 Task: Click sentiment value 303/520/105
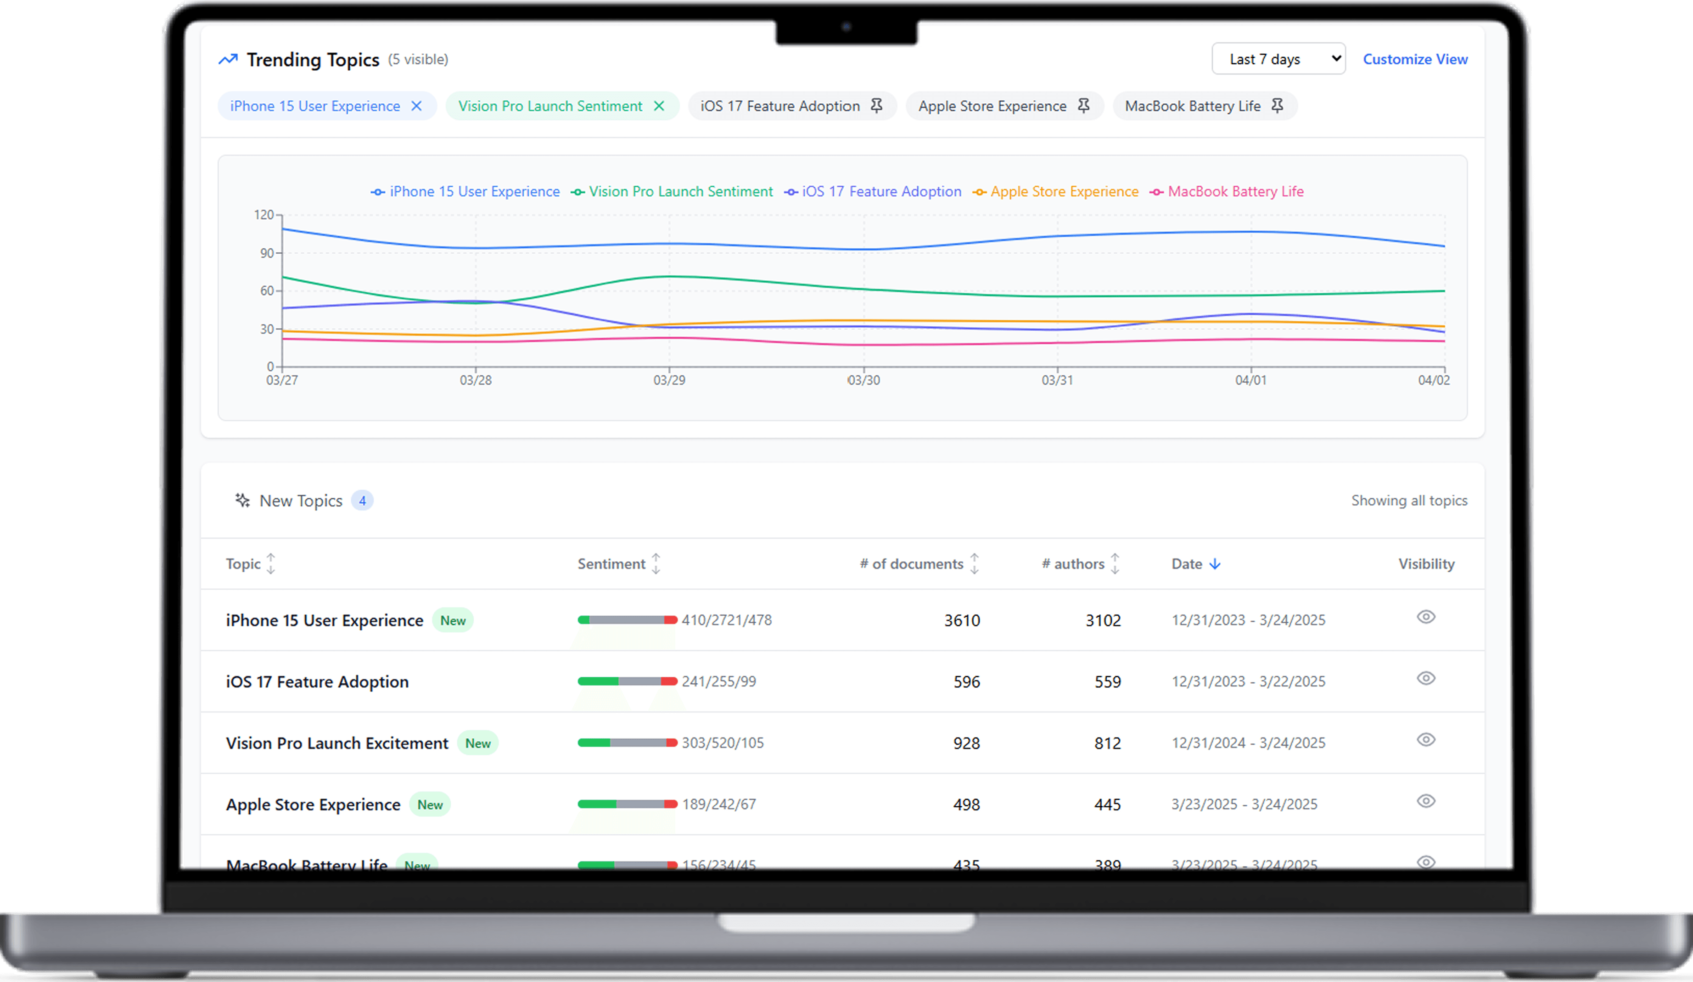pyautogui.click(x=723, y=743)
